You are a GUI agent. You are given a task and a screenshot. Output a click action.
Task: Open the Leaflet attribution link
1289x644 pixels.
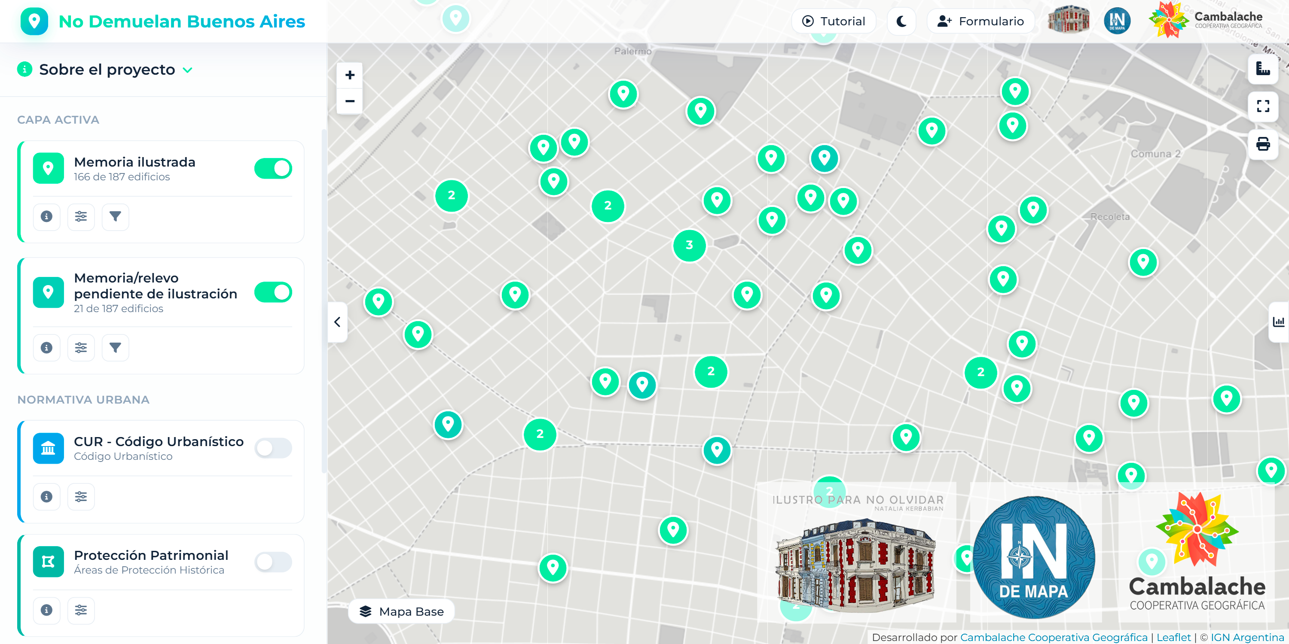(x=1173, y=637)
